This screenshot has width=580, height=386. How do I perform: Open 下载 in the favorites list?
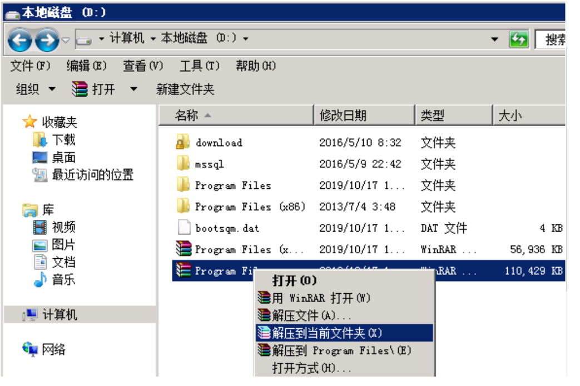pyautogui.click(x=63, y=139)
